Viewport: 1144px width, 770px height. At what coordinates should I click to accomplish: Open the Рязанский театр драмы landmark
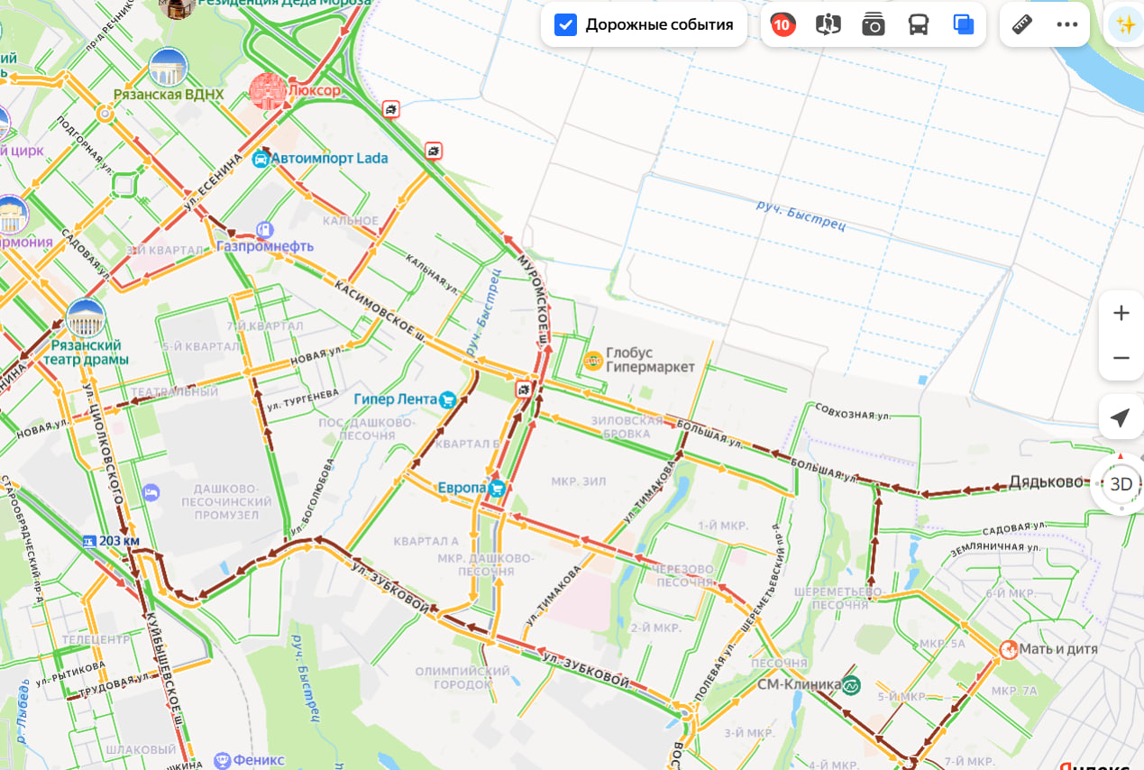pos(86,317)
